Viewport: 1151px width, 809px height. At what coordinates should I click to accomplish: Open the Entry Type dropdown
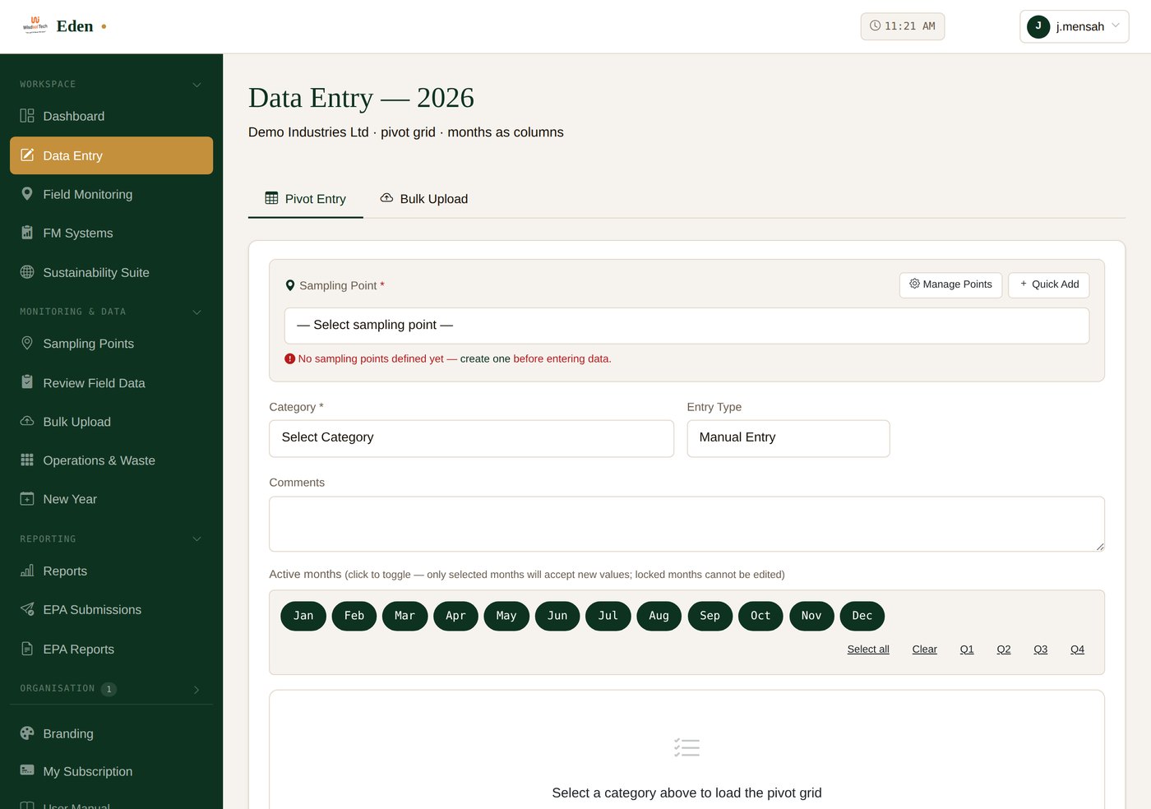(788, 438)
